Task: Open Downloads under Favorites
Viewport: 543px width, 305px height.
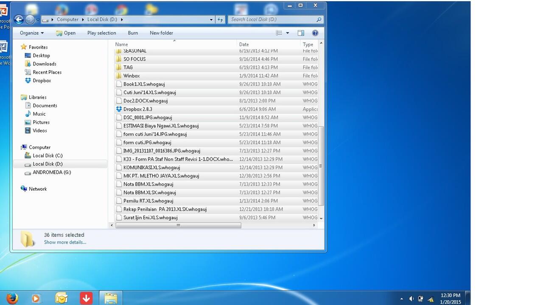Action: 45,64
